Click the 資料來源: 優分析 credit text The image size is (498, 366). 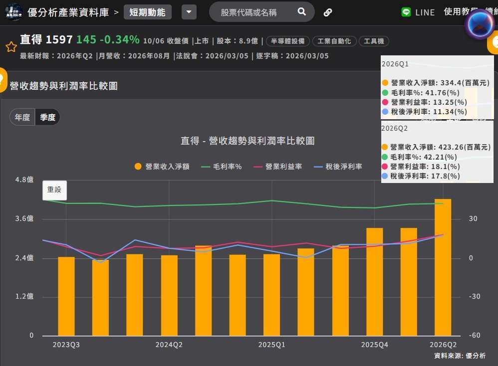(460, 356)
